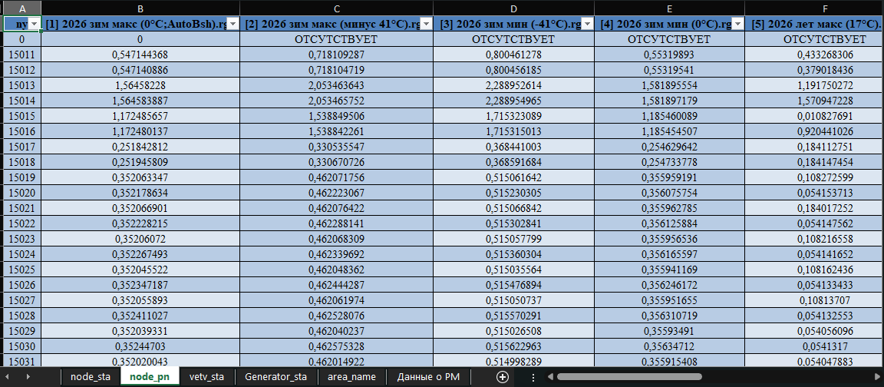Open the 'Данные о РМ' sheet tab
The width and height of the screenshot is (884, 387).
[428, 377]
